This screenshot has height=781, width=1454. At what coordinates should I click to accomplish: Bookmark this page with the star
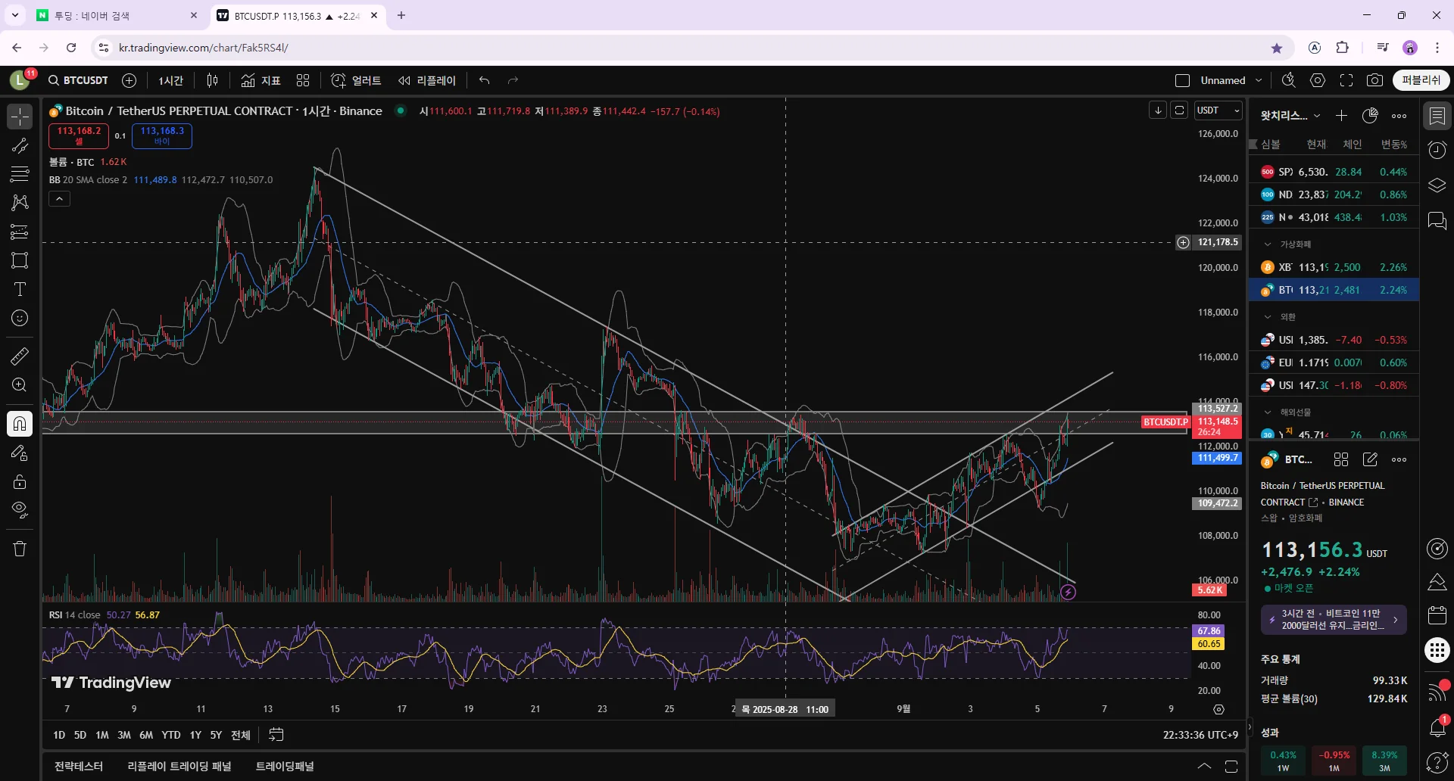click(x=1277, y=48)
